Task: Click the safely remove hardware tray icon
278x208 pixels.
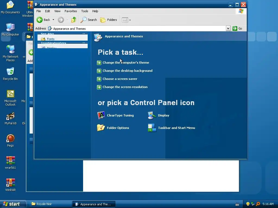Action: [x=253, y=204]
